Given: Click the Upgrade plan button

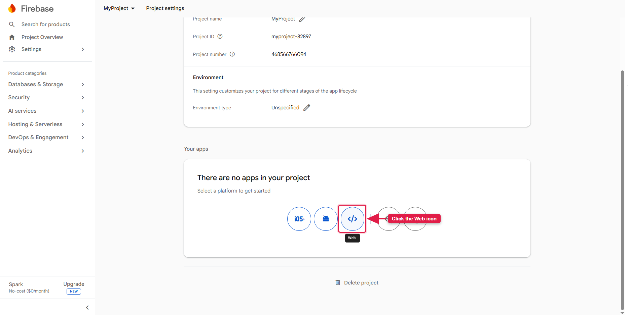Looking at the screenshot, I should point(74,284).
